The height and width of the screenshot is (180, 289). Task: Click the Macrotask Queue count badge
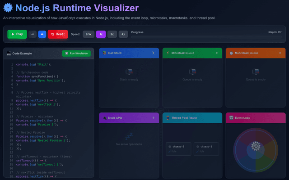(x=280, y=53)
